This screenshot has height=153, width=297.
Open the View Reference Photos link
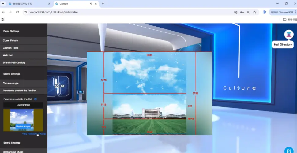point(34,134)
